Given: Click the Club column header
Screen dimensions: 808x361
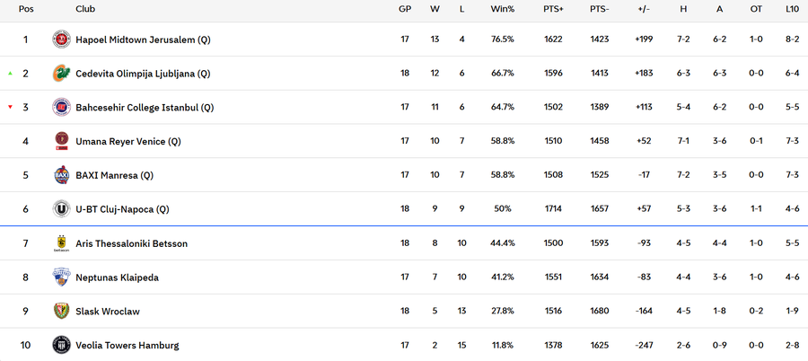Looking at the screenshot, I should pyautogui.click(x=85, y=9).
